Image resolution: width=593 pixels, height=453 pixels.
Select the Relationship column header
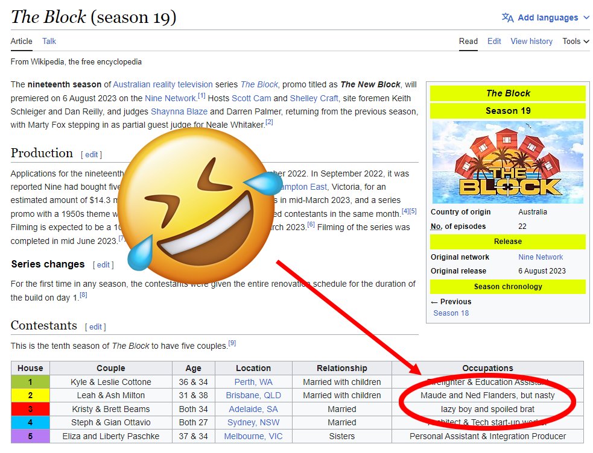(x=342, y=368)
